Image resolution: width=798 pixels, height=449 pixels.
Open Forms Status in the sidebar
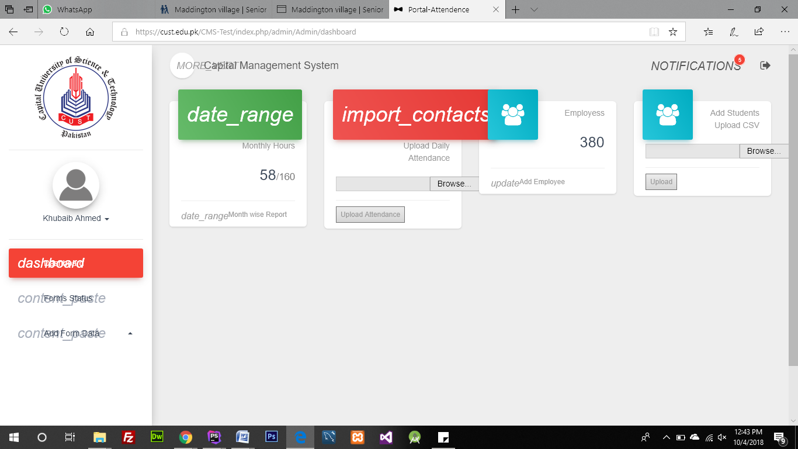coord(68,298)
